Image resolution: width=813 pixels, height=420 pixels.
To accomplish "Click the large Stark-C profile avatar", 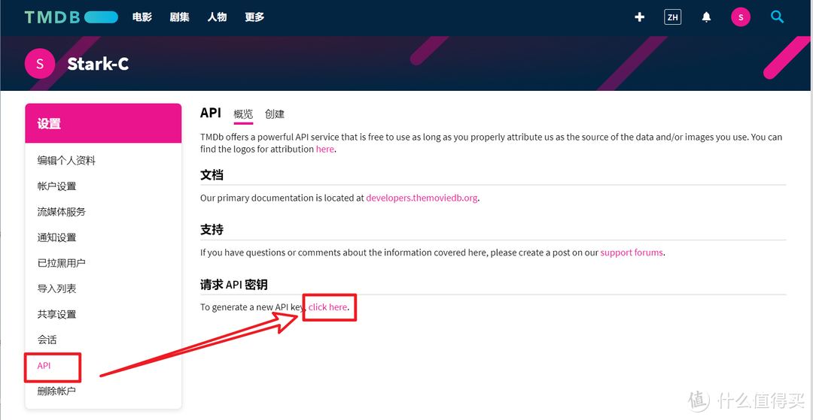I will (40, 64).
